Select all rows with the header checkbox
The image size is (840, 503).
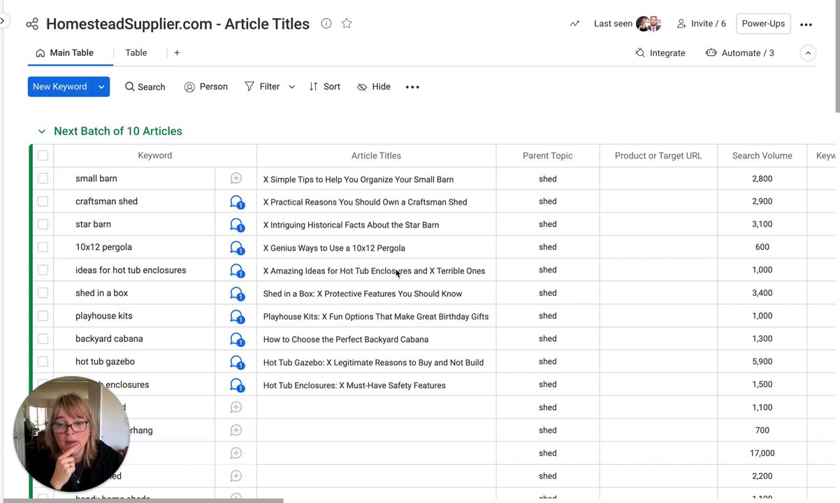43,156
